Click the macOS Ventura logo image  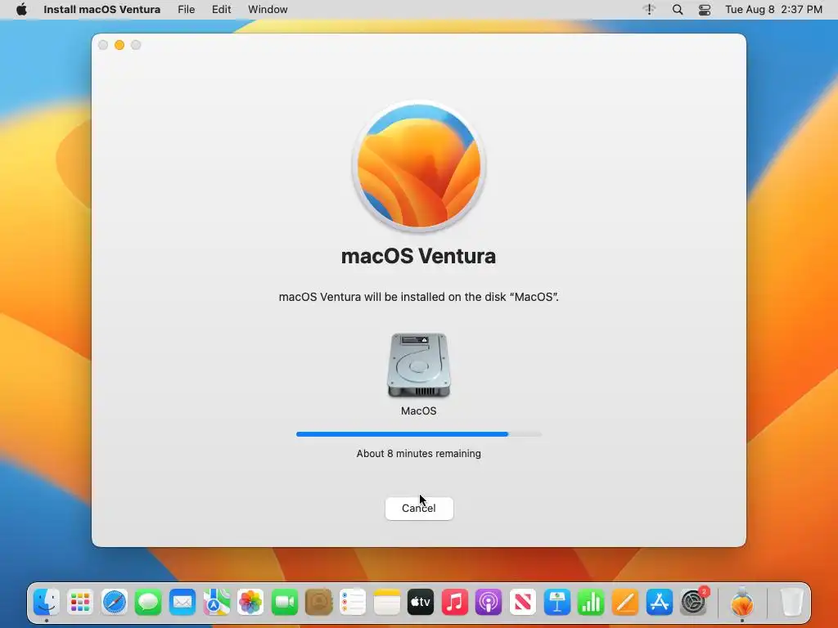click(418, 166)
